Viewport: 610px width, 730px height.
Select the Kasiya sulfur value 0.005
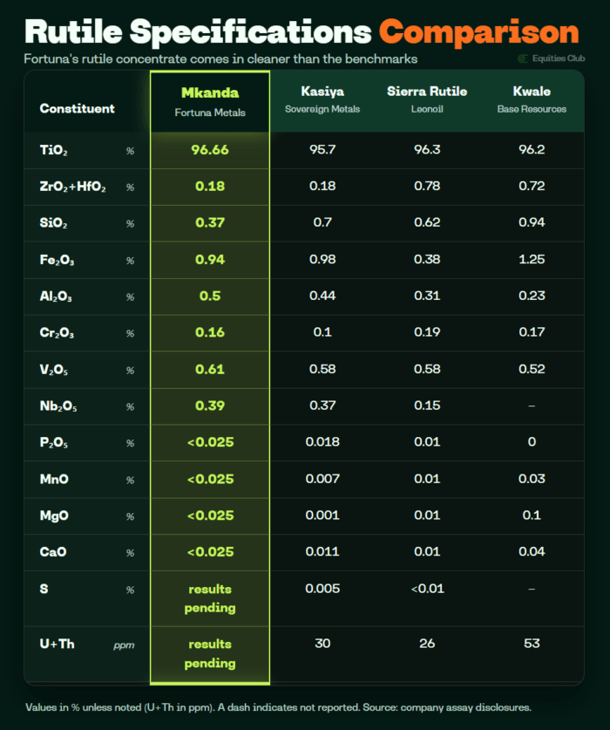click(322, 589)
